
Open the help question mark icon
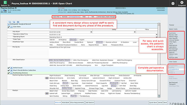[x=170, y=104]
